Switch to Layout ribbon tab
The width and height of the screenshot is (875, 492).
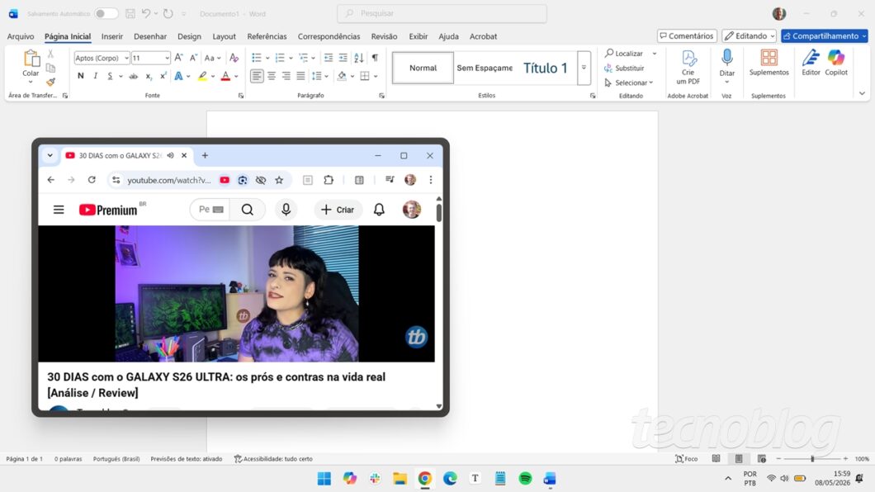(224, 36)
